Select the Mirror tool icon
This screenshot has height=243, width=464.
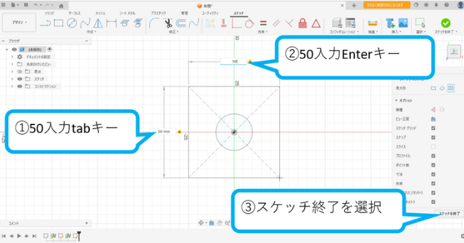(x=98, y=23)
